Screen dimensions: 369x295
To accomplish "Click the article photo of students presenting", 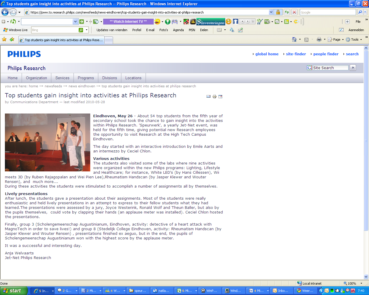I will [x=48, y=142].
